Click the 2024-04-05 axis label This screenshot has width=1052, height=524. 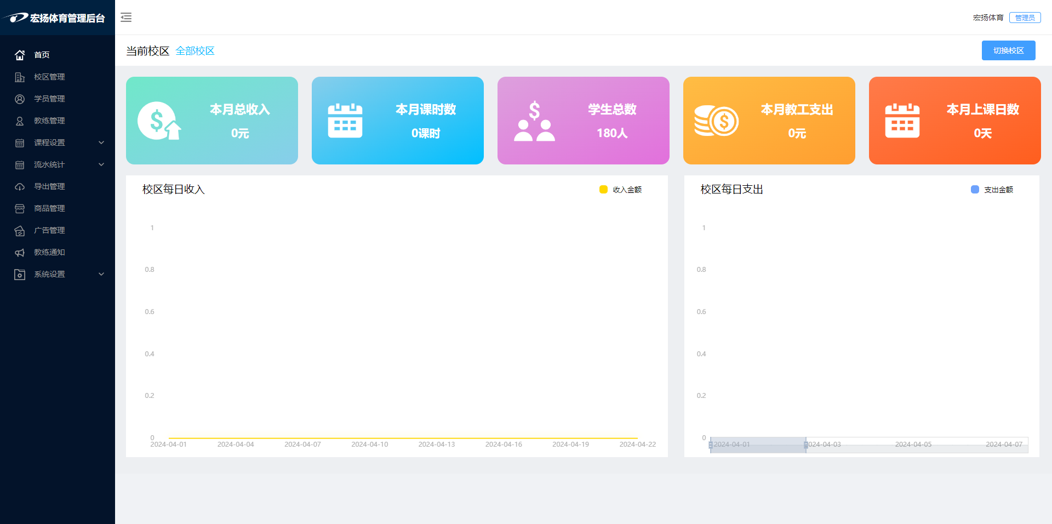(913, 445)
